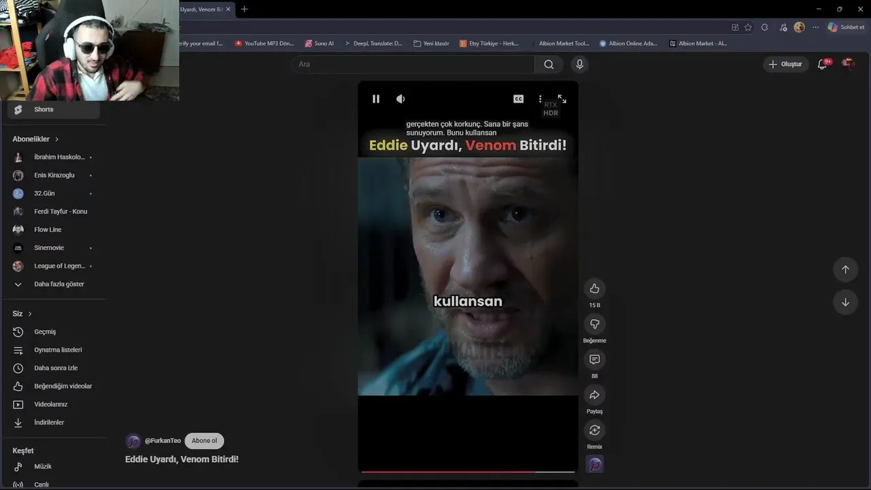The width and height of the screenshot is (871, 490).
Task: Open Enis Kirazoglu subscription channel
Action: 54,175
